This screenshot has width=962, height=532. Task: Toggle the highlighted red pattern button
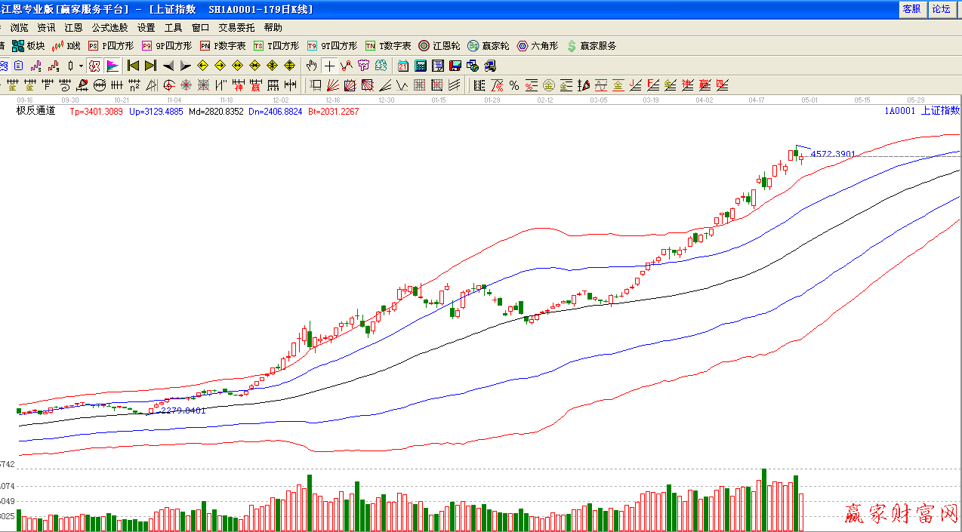coord(94,66)
